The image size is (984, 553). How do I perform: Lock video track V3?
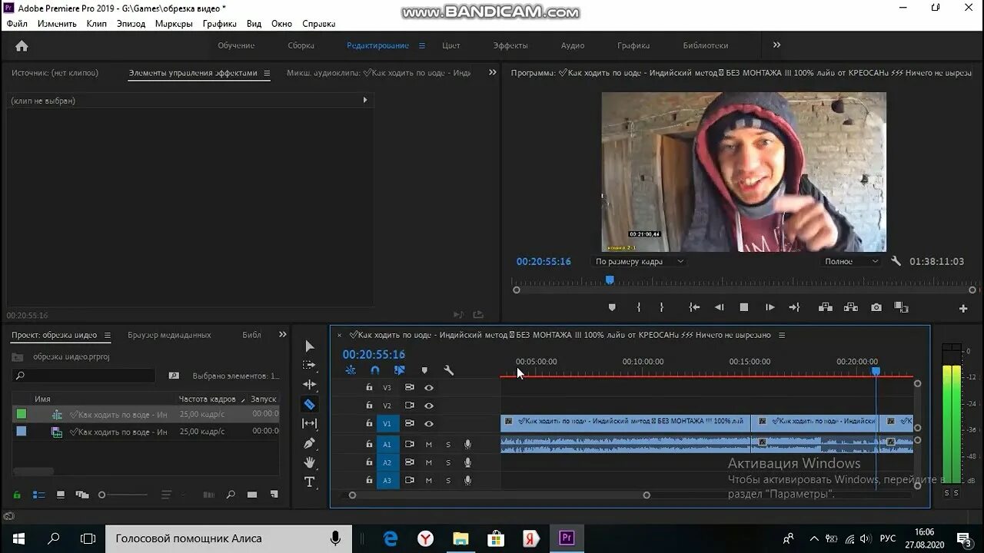[369, 387]
